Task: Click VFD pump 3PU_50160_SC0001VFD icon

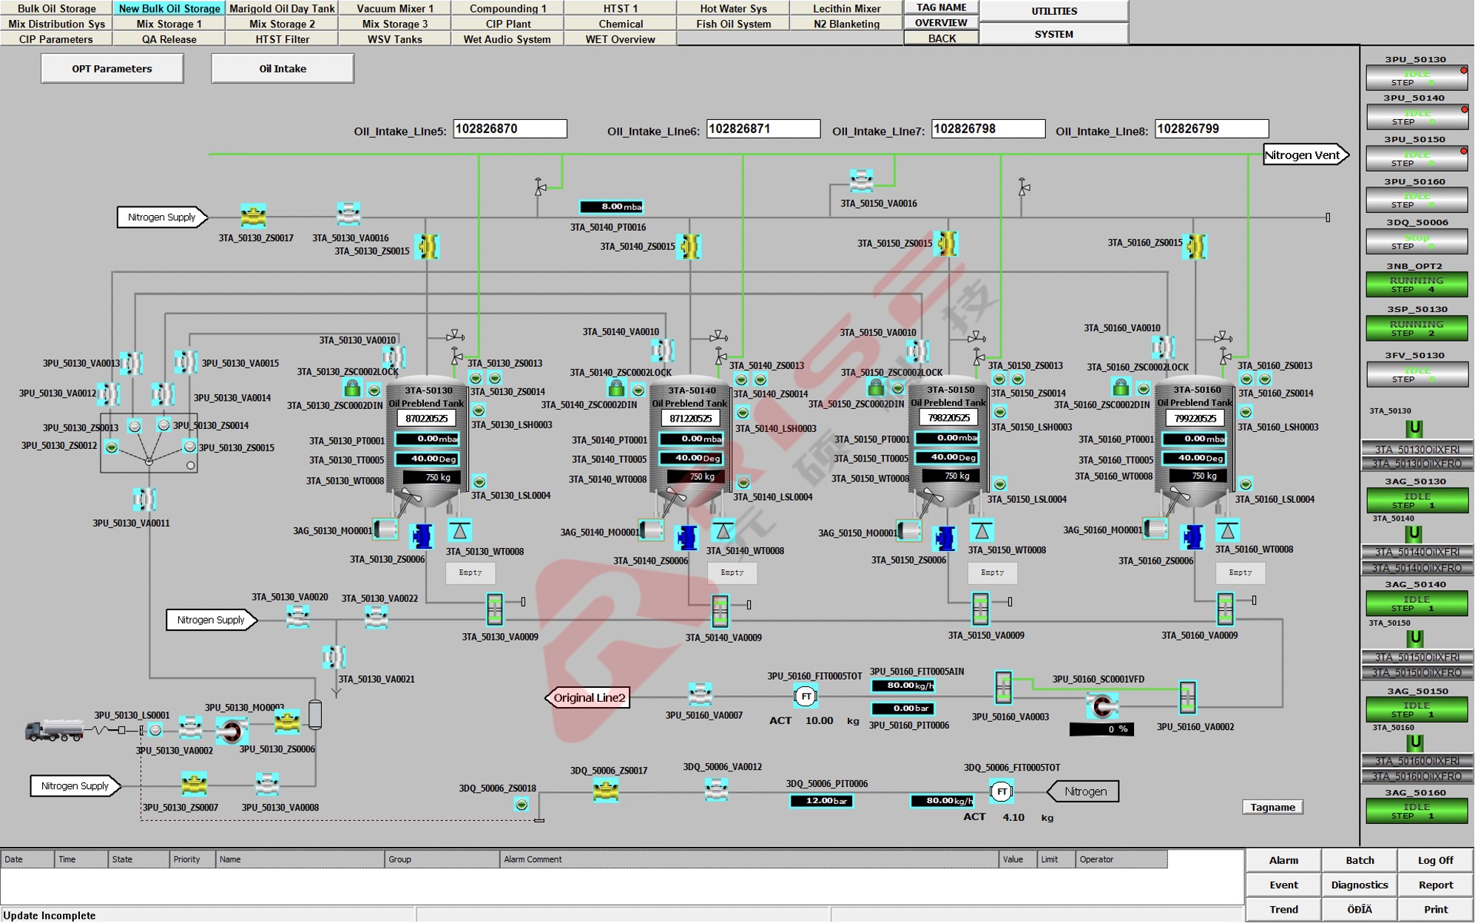Action: tap(1101, 707)
